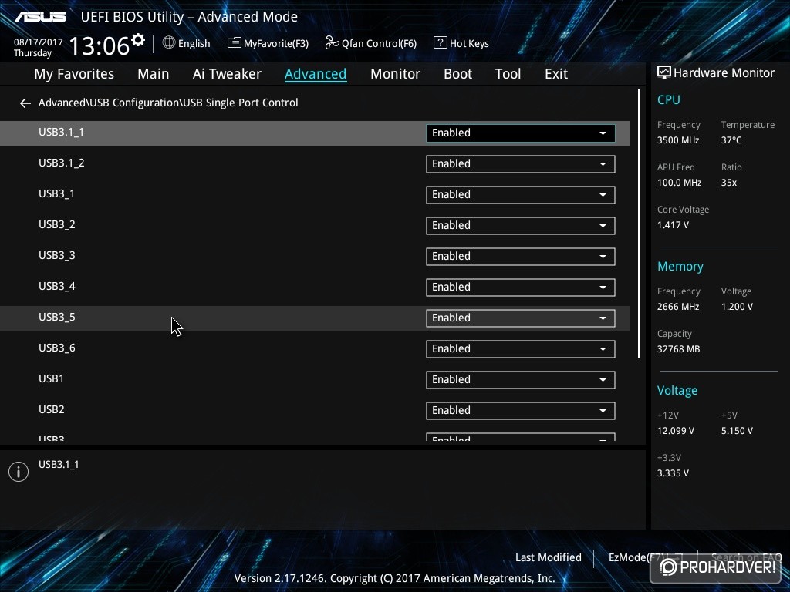
Task: Click +5V reading 5.150 V
Action: tap(737, 431)
